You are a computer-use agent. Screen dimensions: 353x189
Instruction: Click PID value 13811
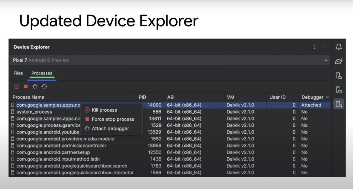tap(154, 118)
